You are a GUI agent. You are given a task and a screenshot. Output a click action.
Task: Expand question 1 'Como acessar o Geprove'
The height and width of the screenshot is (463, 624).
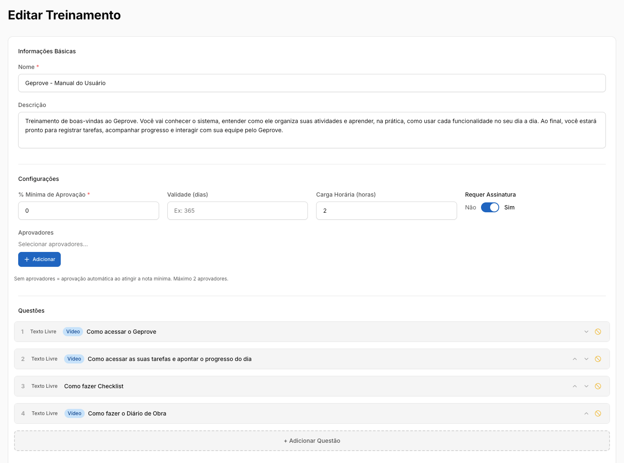pyautogui.click(x=312, y=332)
